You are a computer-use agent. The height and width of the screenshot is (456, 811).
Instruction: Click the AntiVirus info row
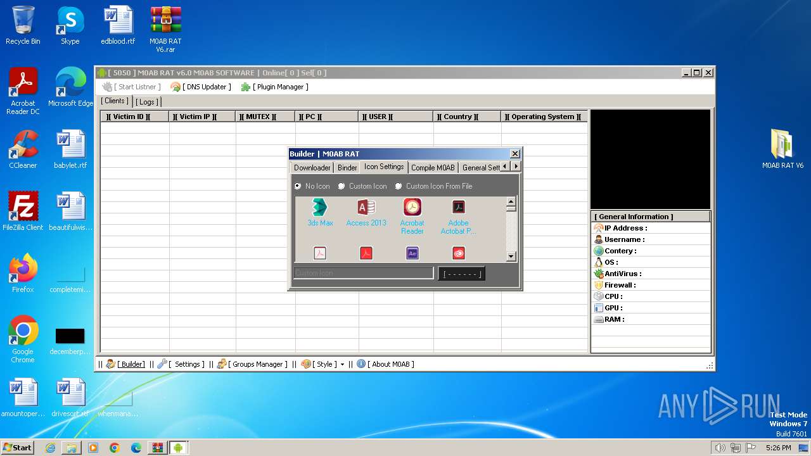[651, 274]
